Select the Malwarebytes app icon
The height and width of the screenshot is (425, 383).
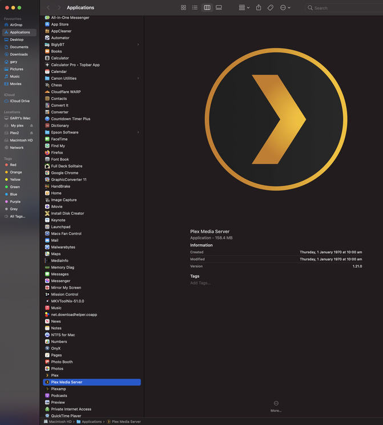[47, 247]
